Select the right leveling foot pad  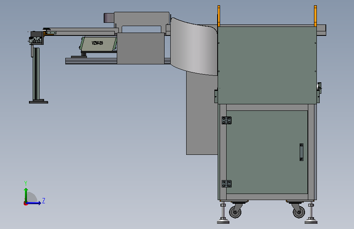pyautogui.click(x=311, y=222)
